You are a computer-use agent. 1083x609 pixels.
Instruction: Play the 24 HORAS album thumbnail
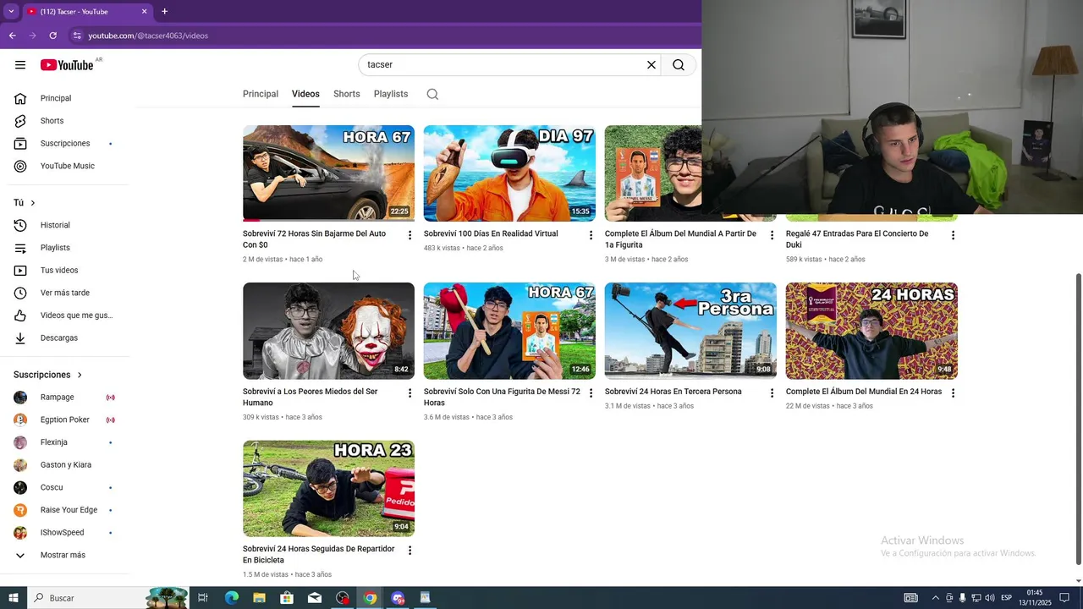click(871, 331)
